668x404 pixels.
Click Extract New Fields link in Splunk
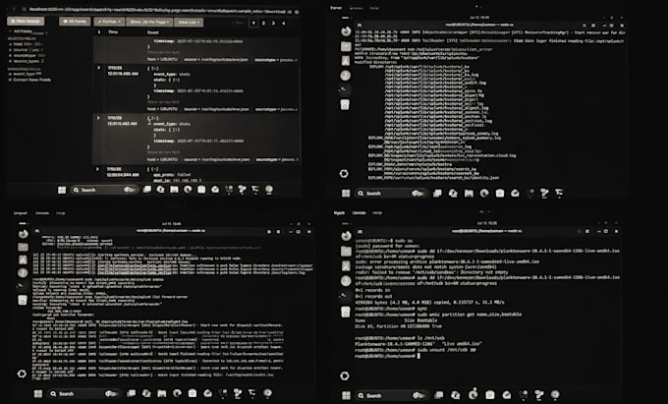[31, 80]
